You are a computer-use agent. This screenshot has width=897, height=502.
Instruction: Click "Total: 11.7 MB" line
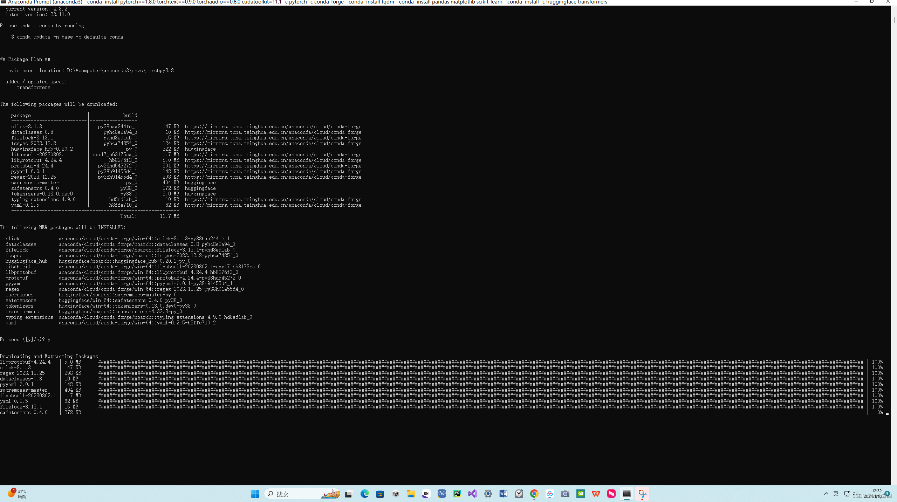150,216
